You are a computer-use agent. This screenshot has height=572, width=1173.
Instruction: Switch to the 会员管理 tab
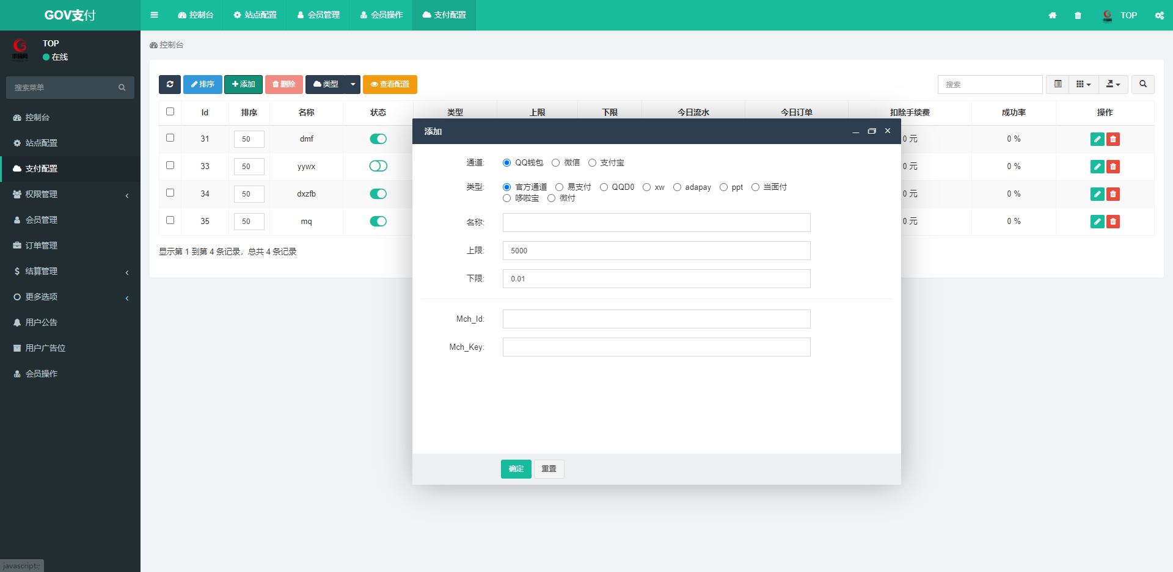pyautogui.click(x=317, y=15)
